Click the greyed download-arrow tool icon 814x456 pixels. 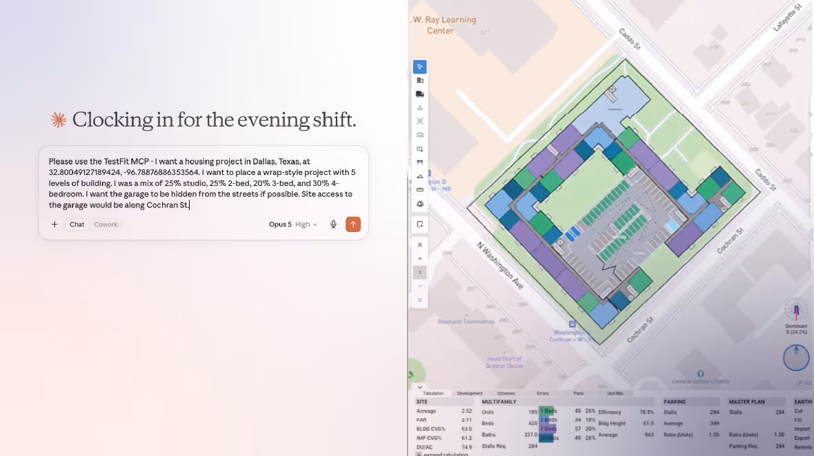420,107
